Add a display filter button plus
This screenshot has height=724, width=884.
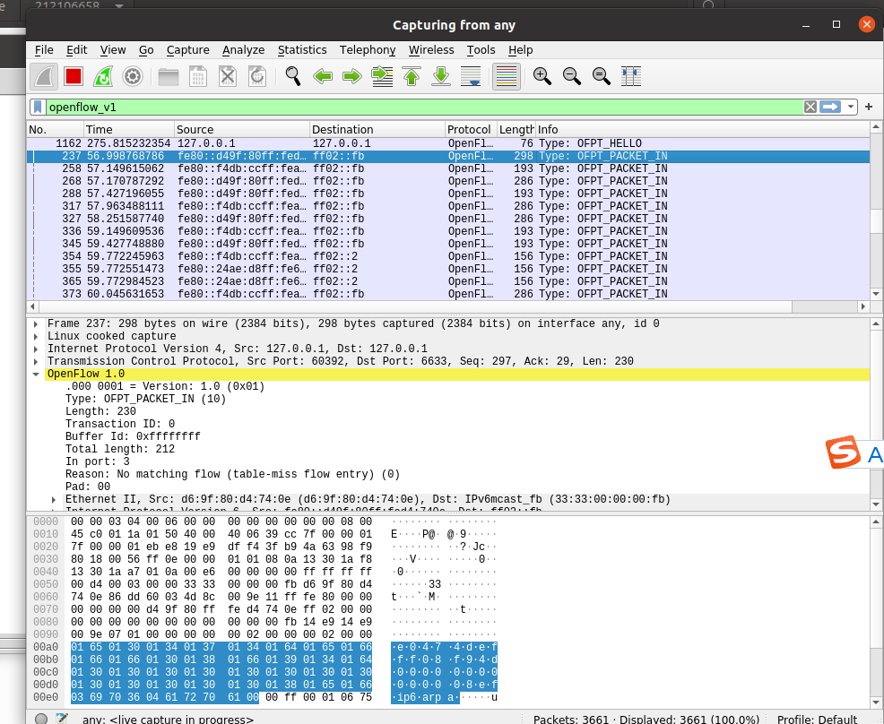[869, 107]
